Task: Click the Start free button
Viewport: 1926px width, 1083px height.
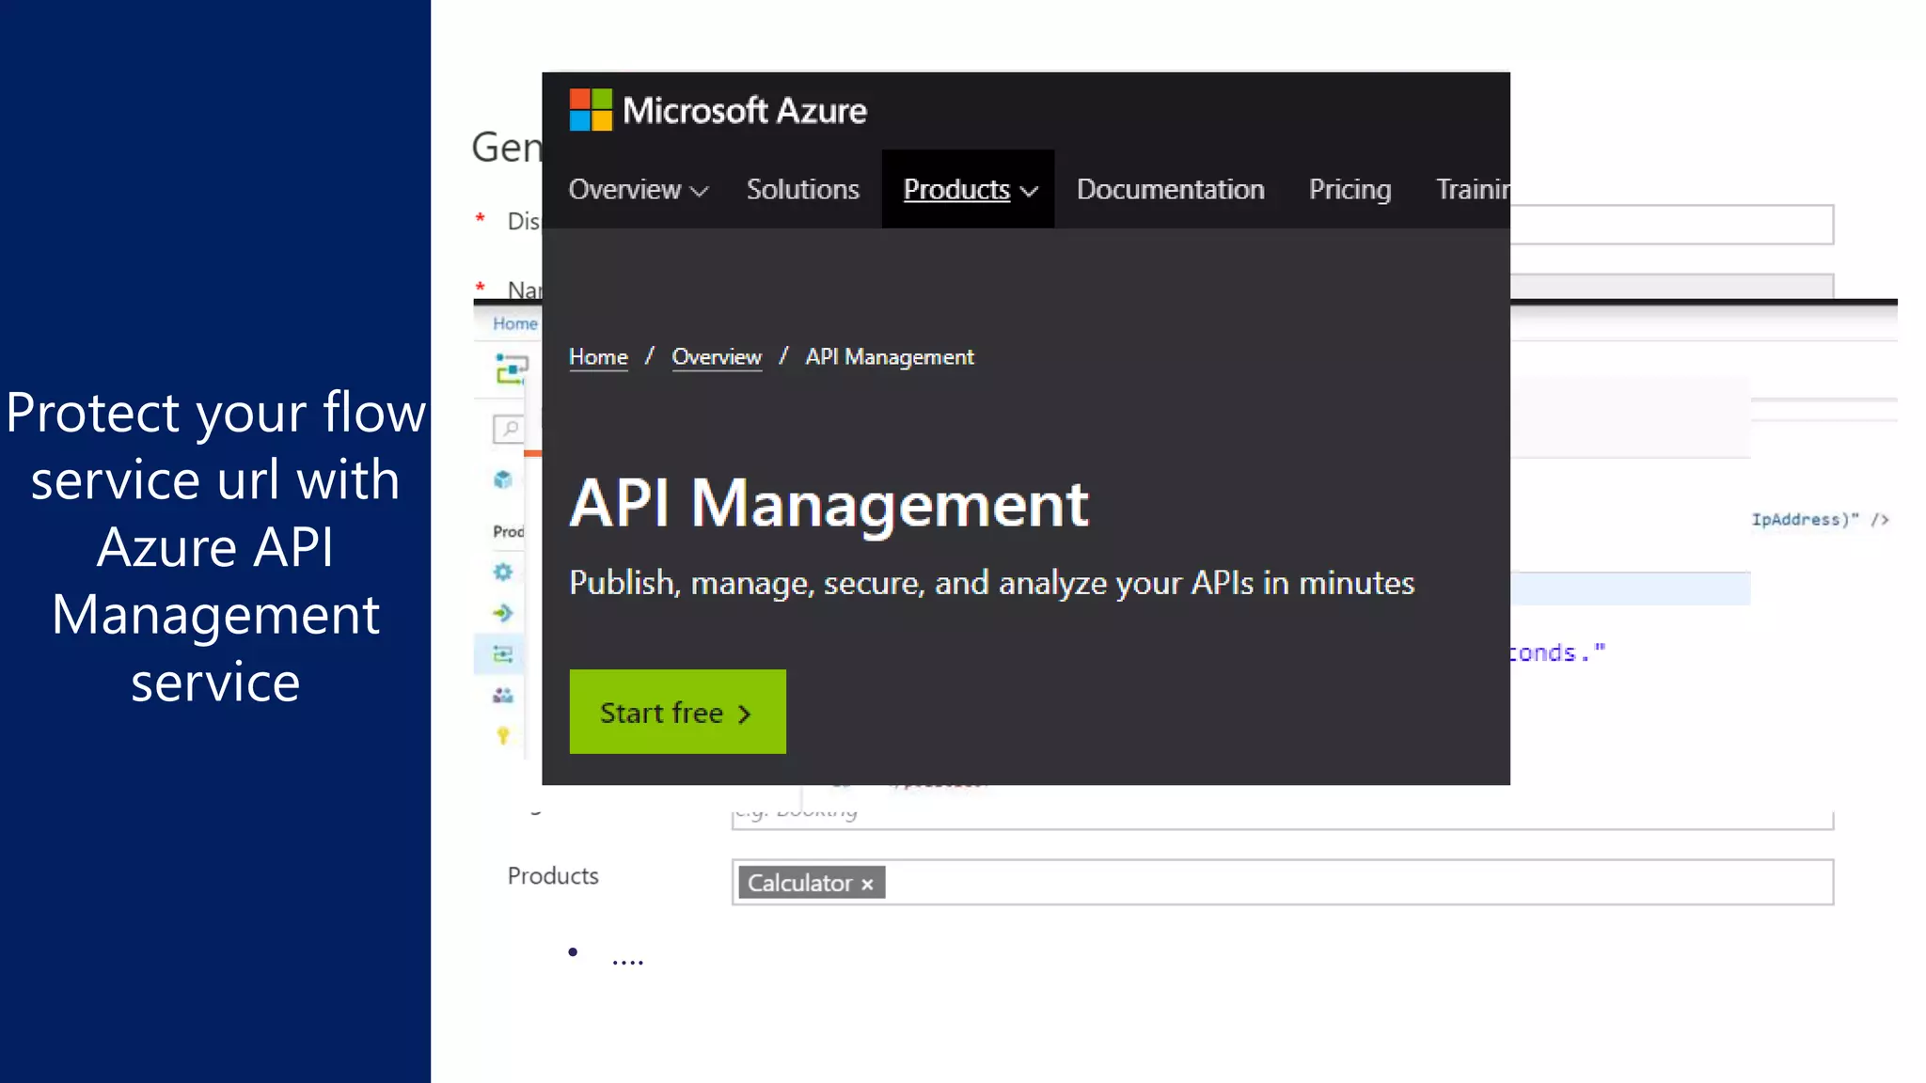Action: click(x=677, y=712)
